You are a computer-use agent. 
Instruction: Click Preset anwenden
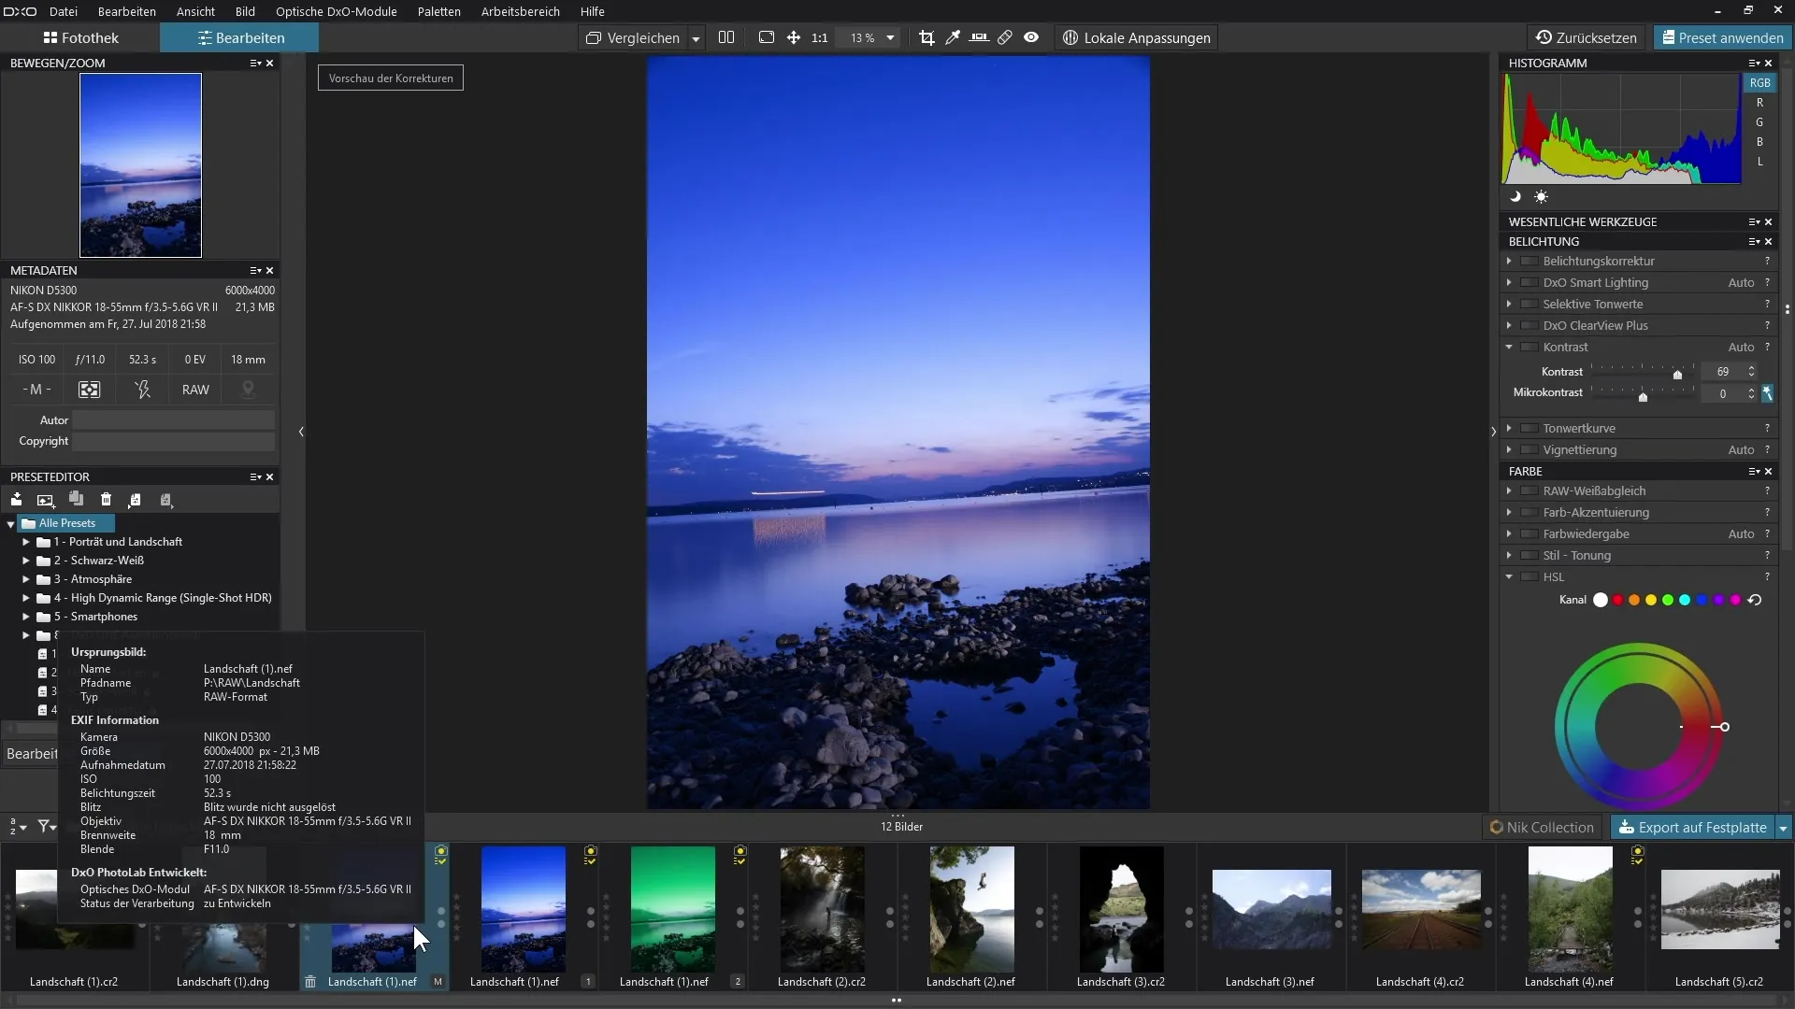tap(1721, 38)
